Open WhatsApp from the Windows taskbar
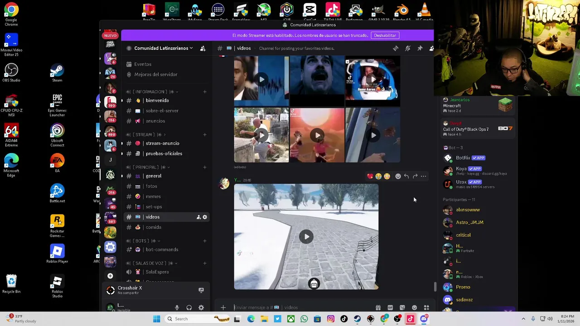 click(x=304, y=319)
